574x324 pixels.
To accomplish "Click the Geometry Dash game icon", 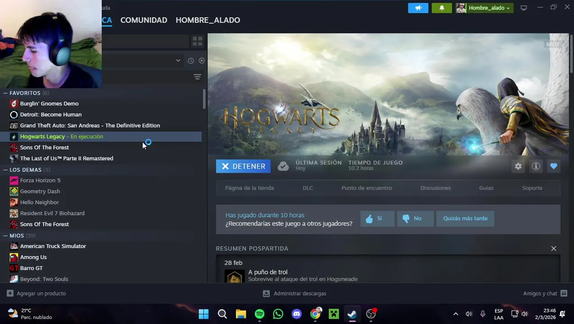I will click(14, 191).
